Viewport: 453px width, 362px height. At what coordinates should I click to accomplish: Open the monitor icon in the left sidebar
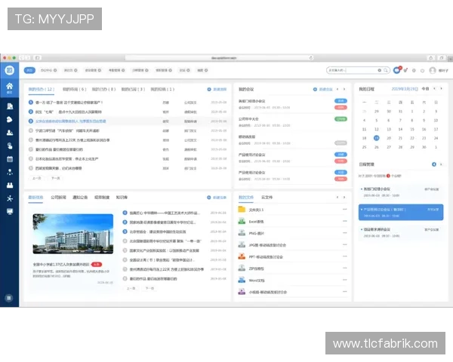pyautogui.click(x=10, y=211)
